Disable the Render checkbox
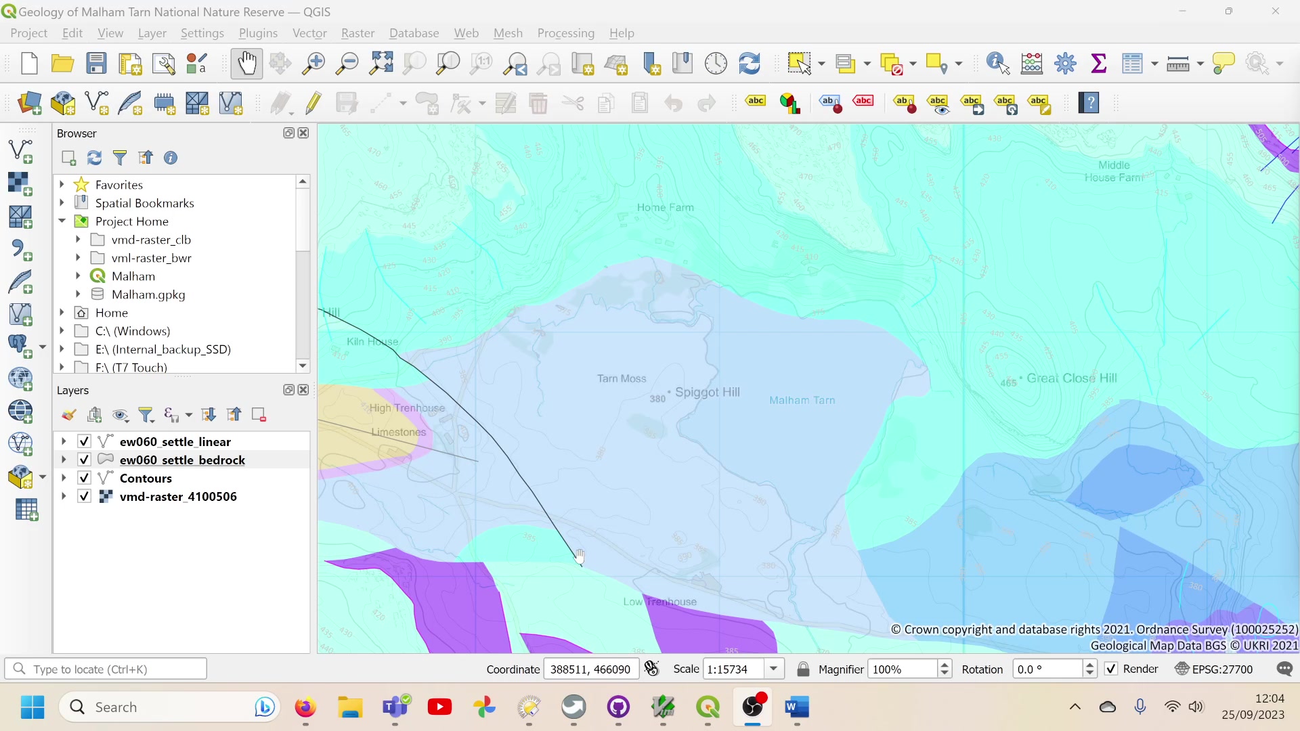The height and width of the screenshot is (731, 1300). coord(1110,669)
